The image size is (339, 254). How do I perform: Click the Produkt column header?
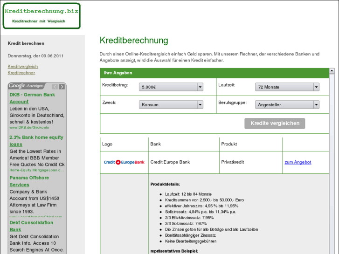(229, 144)
